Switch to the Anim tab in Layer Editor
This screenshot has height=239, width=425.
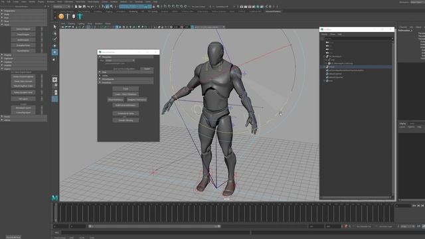pyautogui.click(x=412, y=123)
